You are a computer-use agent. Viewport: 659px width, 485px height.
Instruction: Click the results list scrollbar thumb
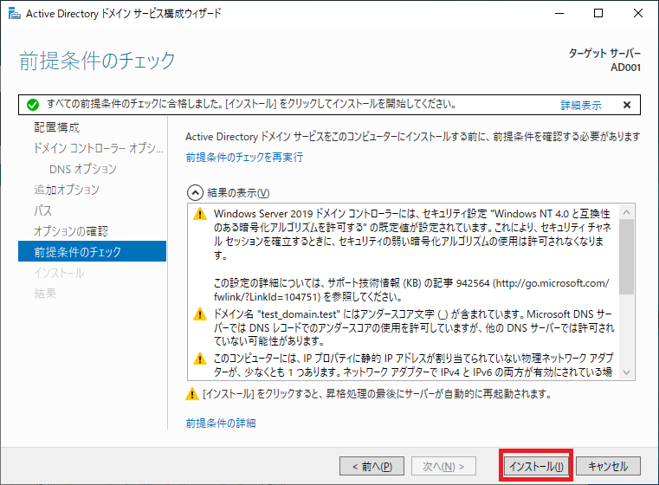626,256
